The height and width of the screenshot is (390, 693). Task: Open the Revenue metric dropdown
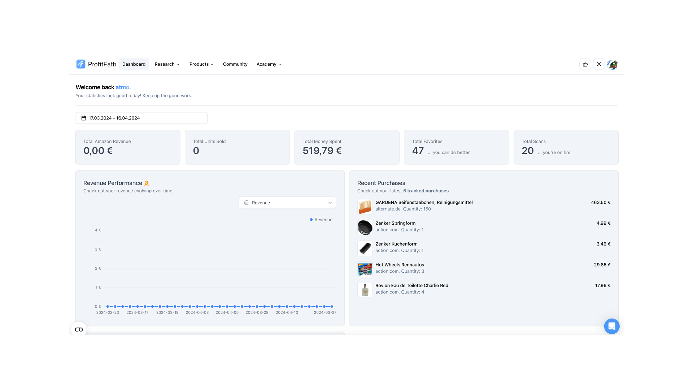[x=287, y=203]
